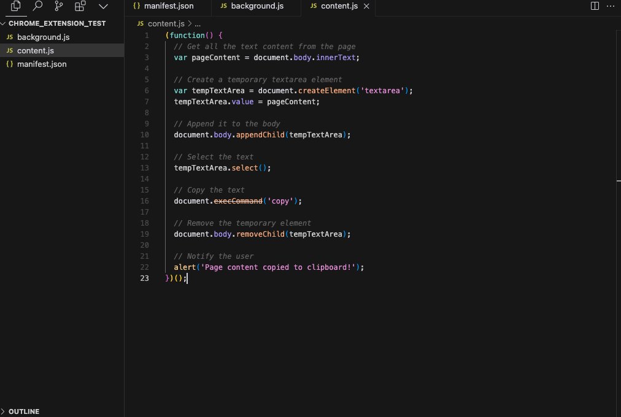
Task: Click line number 23 in the gutter
Action: pyautogui.click(x=145, y=278)
